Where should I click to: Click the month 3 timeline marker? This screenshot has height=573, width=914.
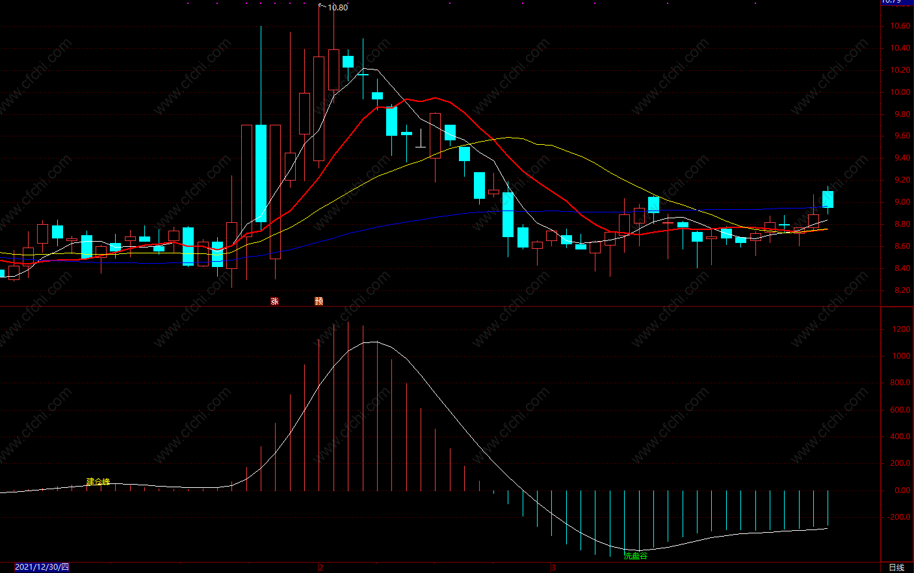coord(554,567)
